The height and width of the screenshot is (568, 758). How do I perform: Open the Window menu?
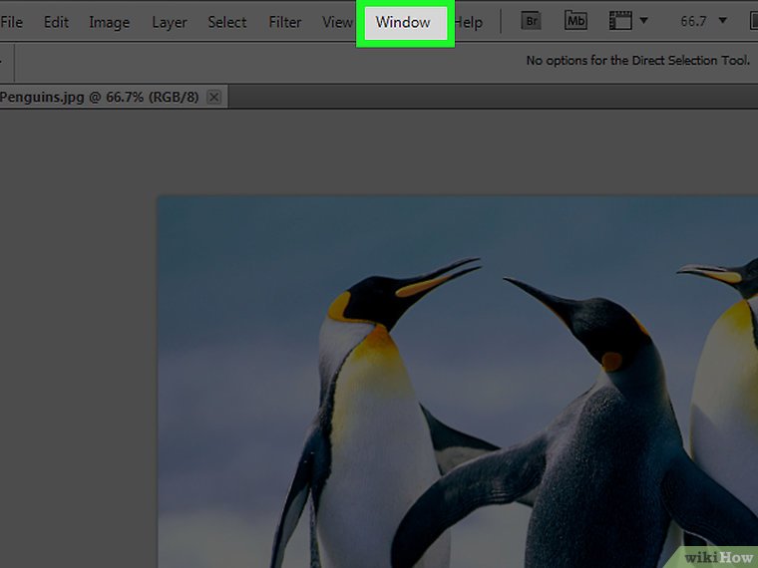pyautogui.click(x=403, y=22)
